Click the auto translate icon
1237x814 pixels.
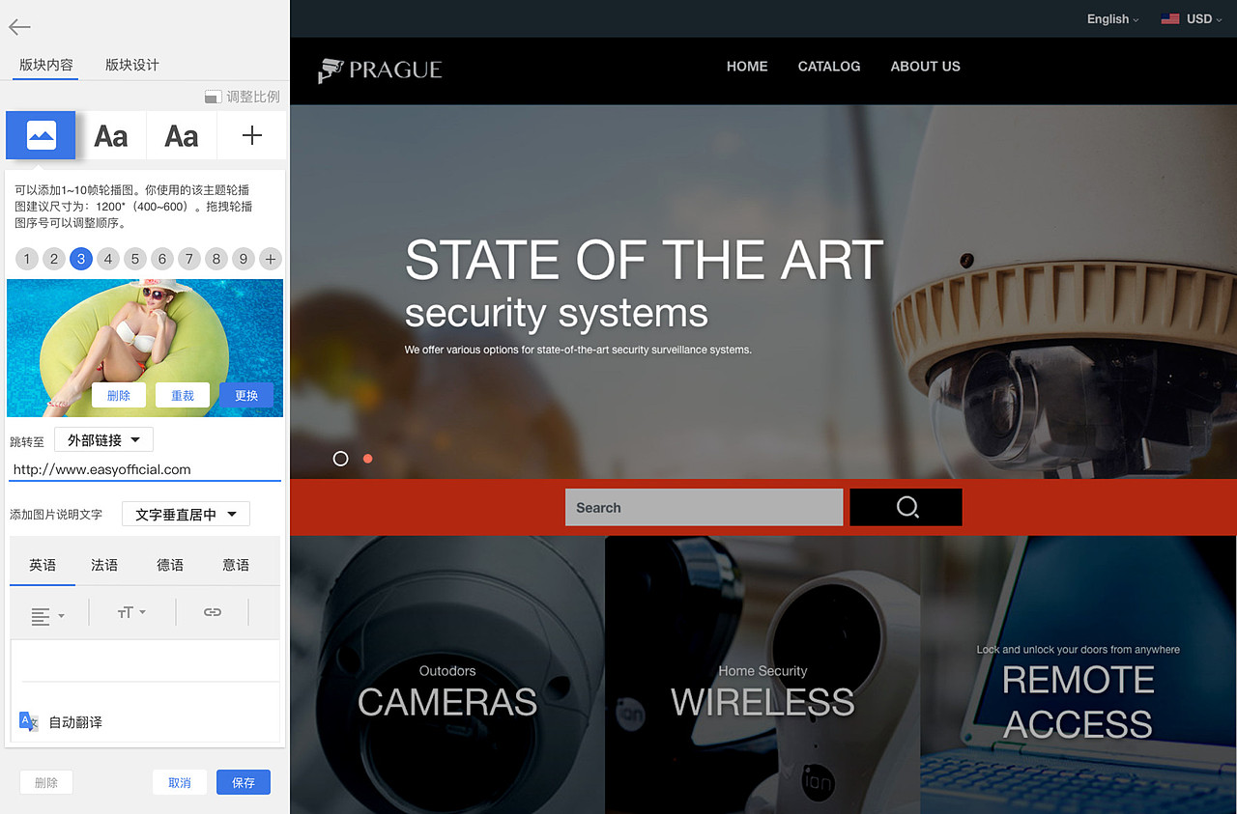point(29,722)
